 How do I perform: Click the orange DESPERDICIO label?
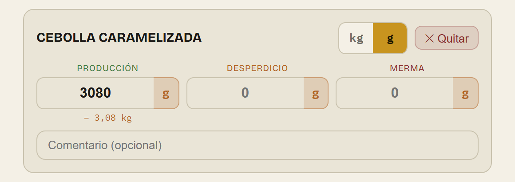coord(257,68)
